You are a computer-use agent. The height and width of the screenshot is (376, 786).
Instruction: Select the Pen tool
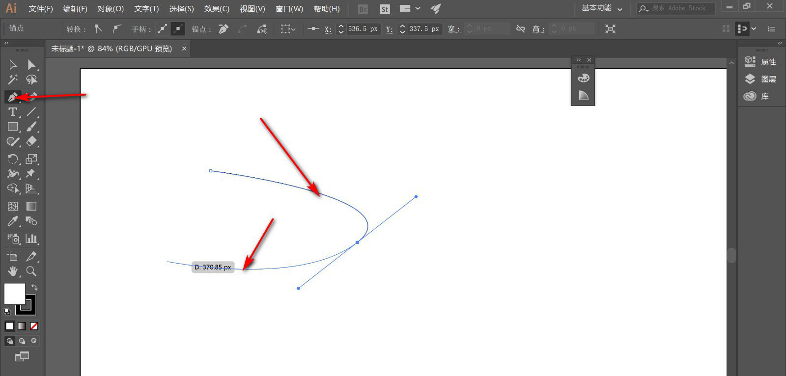click(x=13, y=97)
